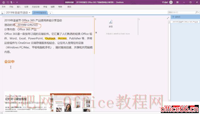Image resolution: width=200 pixels, height=114 pixels.
Task: Click the Dock to Desktop icon
Action: 12,2
